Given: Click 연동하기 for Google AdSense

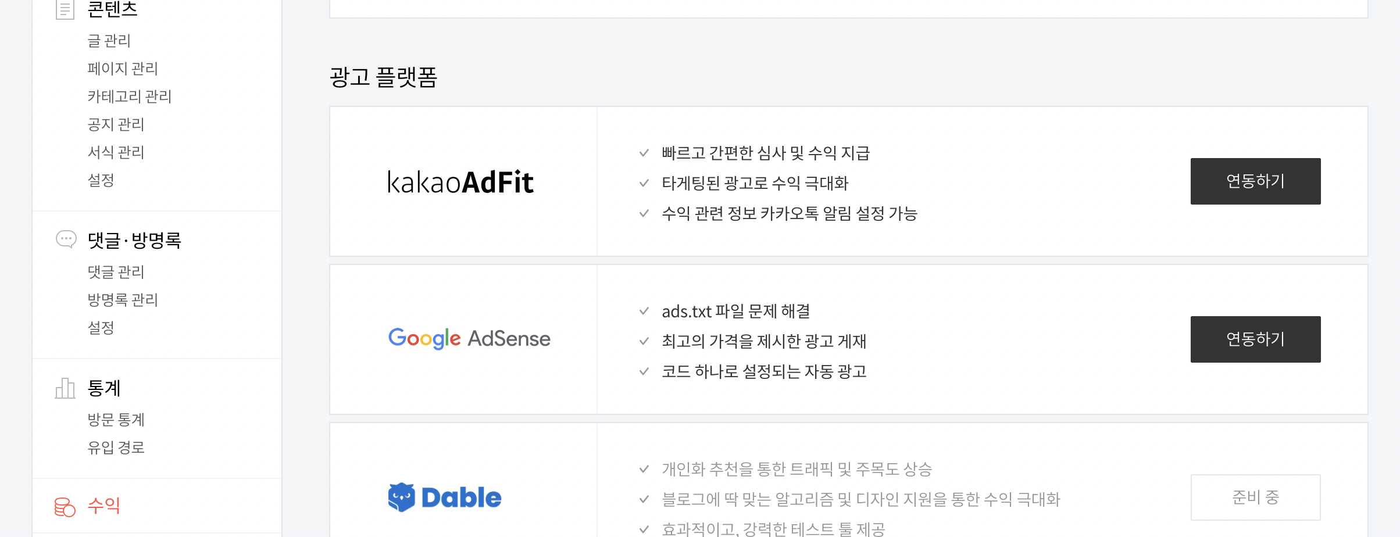Looking at the screenshot, I should point(1255,339).
